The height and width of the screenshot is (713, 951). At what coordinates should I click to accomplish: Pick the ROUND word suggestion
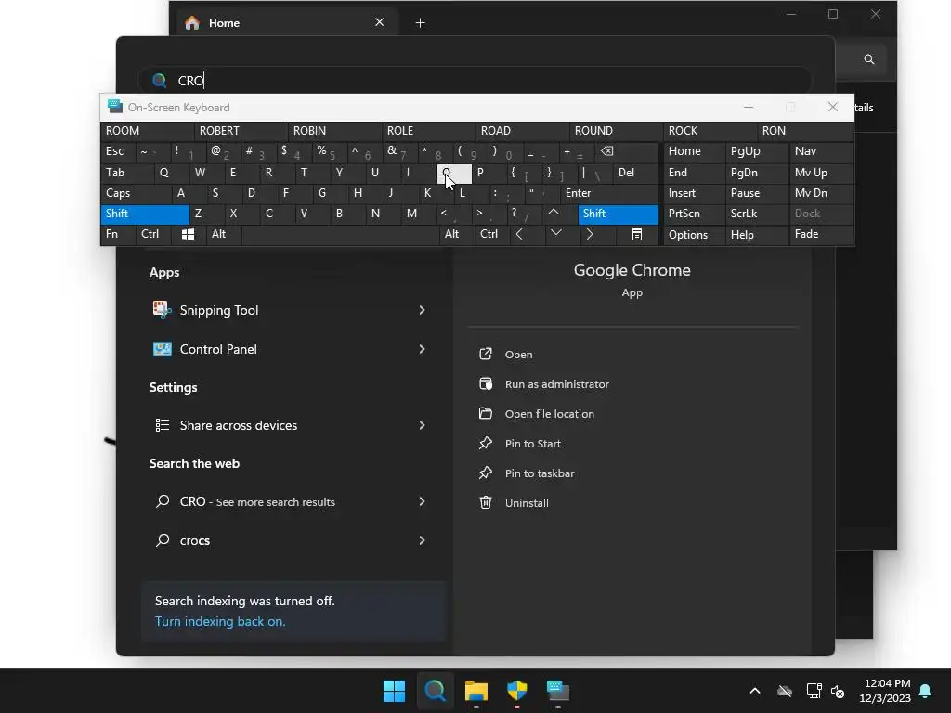coord(617,131)
